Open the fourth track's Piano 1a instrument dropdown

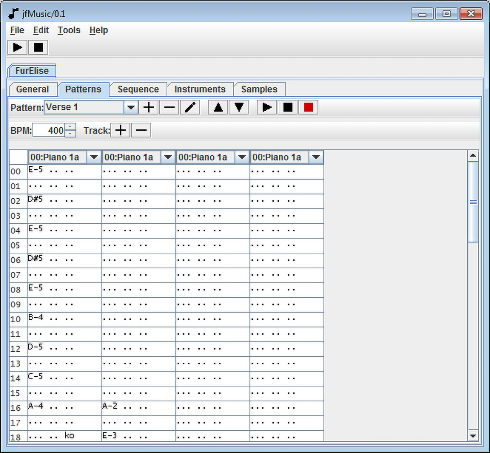pos(316,157)
